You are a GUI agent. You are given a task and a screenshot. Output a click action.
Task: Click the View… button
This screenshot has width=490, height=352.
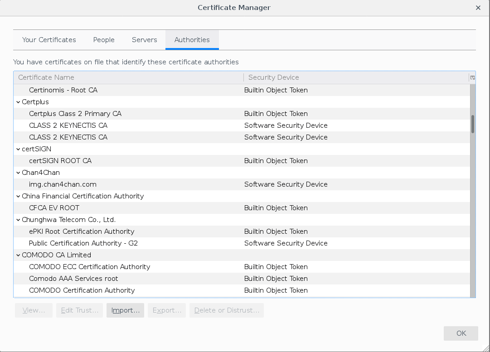pos(34,310)
